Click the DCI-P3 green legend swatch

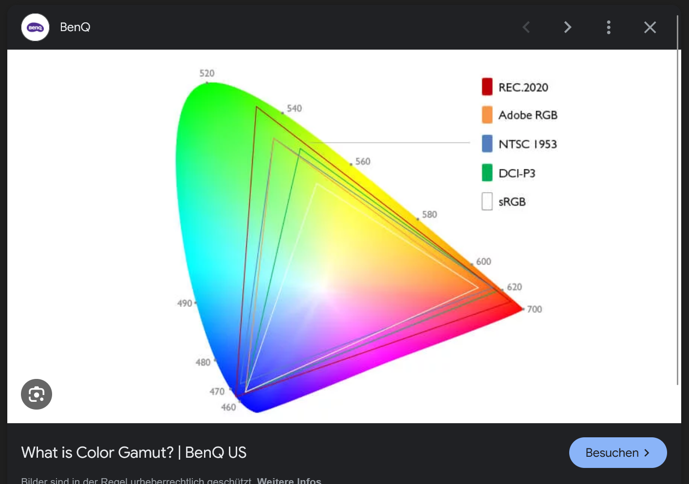coord(486,173)
